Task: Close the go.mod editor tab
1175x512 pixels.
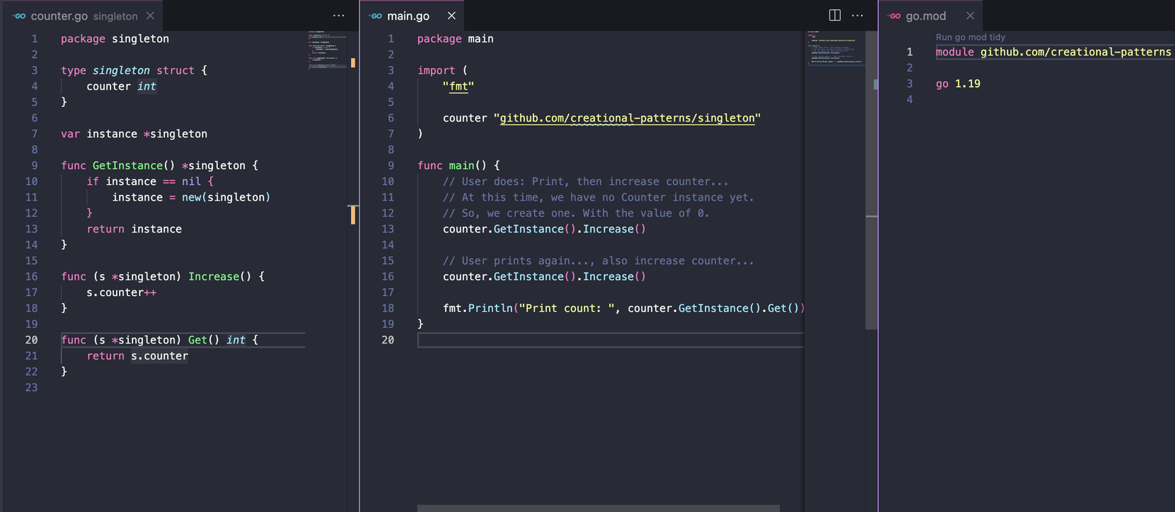Action: 970,16
